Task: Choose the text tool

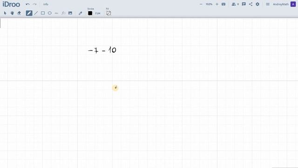Action: point(56,13)
